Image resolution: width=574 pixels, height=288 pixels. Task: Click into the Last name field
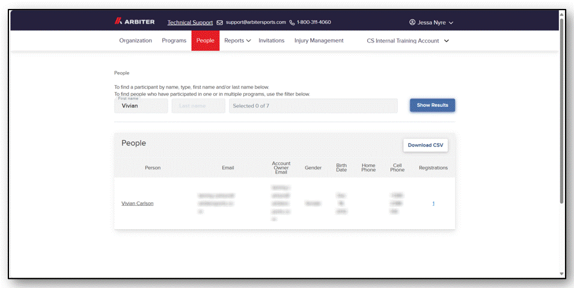point(198,106)
